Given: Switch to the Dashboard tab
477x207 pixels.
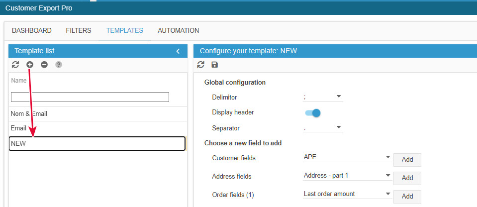Looking at the screenshot, I should [x=32, y=31].
